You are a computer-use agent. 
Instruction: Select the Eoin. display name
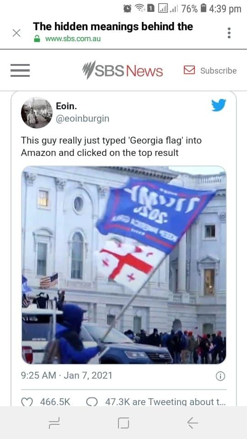point(66,106)
